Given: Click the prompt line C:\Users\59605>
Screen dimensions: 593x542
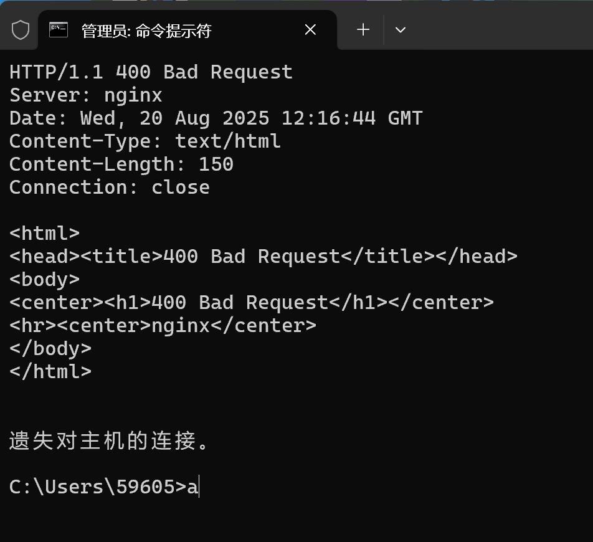Looking at the screenshot, I should (x=98, y=487).
